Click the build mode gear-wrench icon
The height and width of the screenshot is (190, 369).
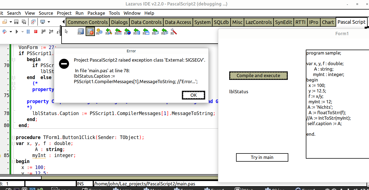click(5, 32)
